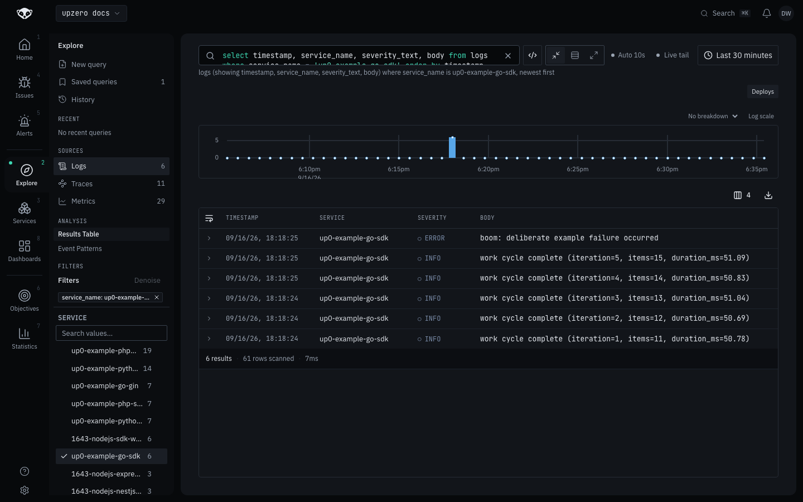803x502 pixels.
Task: Click the collapse arrows view icon
Action: pos(556,55)
